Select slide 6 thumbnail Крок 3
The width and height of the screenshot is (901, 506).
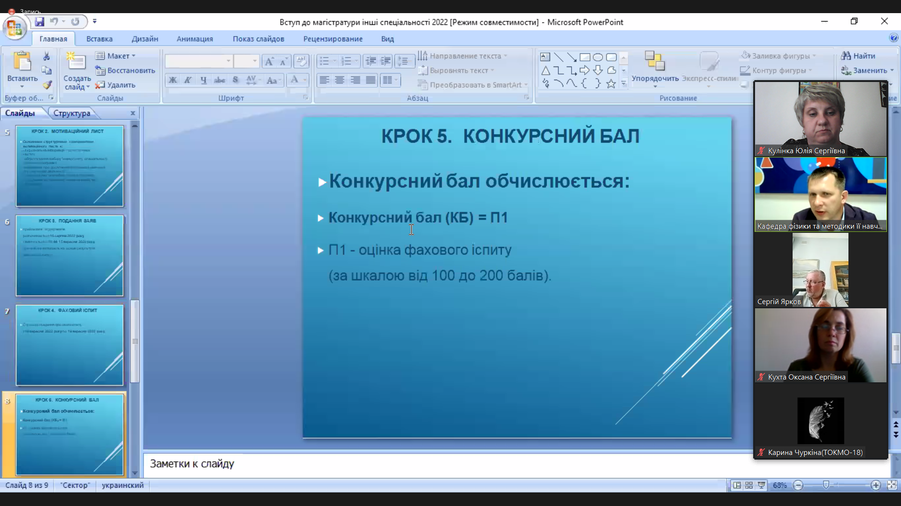tap(70, 256)
